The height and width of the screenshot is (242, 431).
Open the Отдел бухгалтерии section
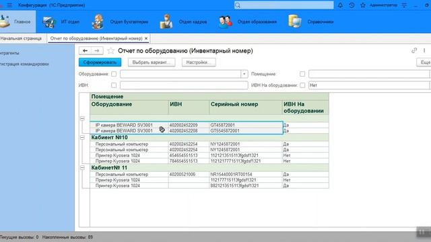pos(129,22)
